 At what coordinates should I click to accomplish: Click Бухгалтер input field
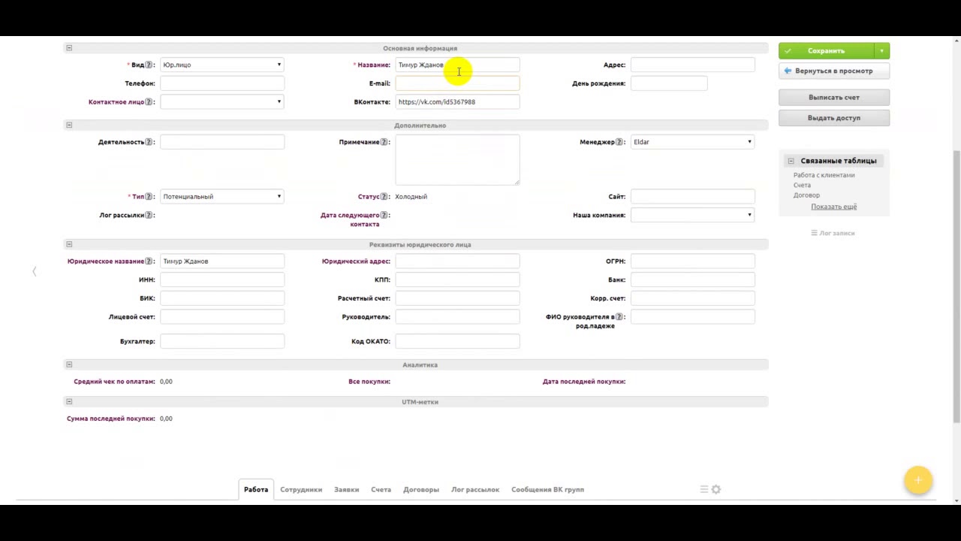click(x=222, y=341)
